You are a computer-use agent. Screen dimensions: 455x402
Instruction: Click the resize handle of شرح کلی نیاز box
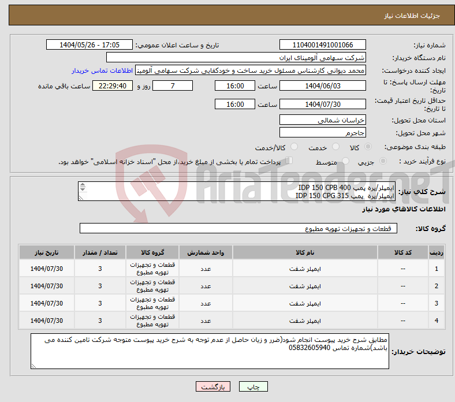pos(81,198)
